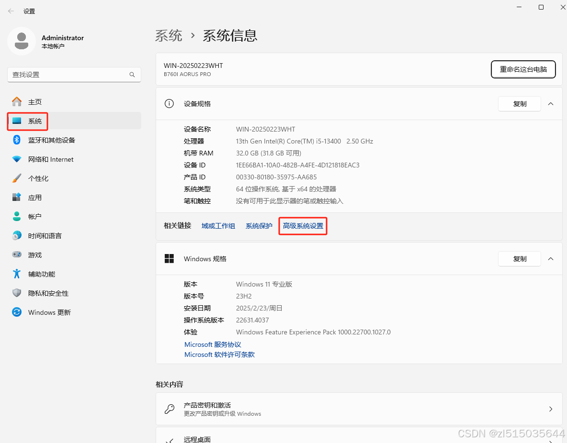Click the apps icon for 应用
Viewport: 567px width, 443px height.
(x=17, y=197)
